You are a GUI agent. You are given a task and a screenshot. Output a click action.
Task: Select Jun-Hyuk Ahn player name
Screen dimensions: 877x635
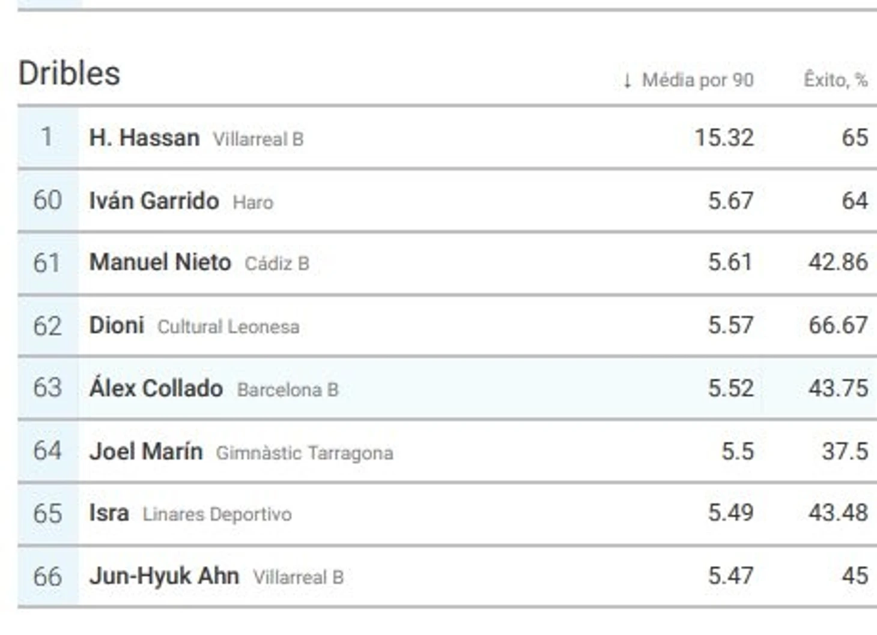pos(164,576)
